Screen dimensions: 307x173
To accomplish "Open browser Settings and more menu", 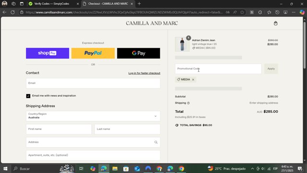I will click(x=294, y=12).
